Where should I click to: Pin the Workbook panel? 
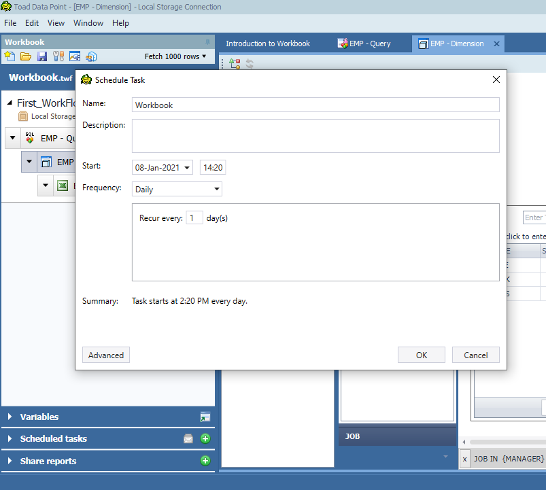(207, 42)
